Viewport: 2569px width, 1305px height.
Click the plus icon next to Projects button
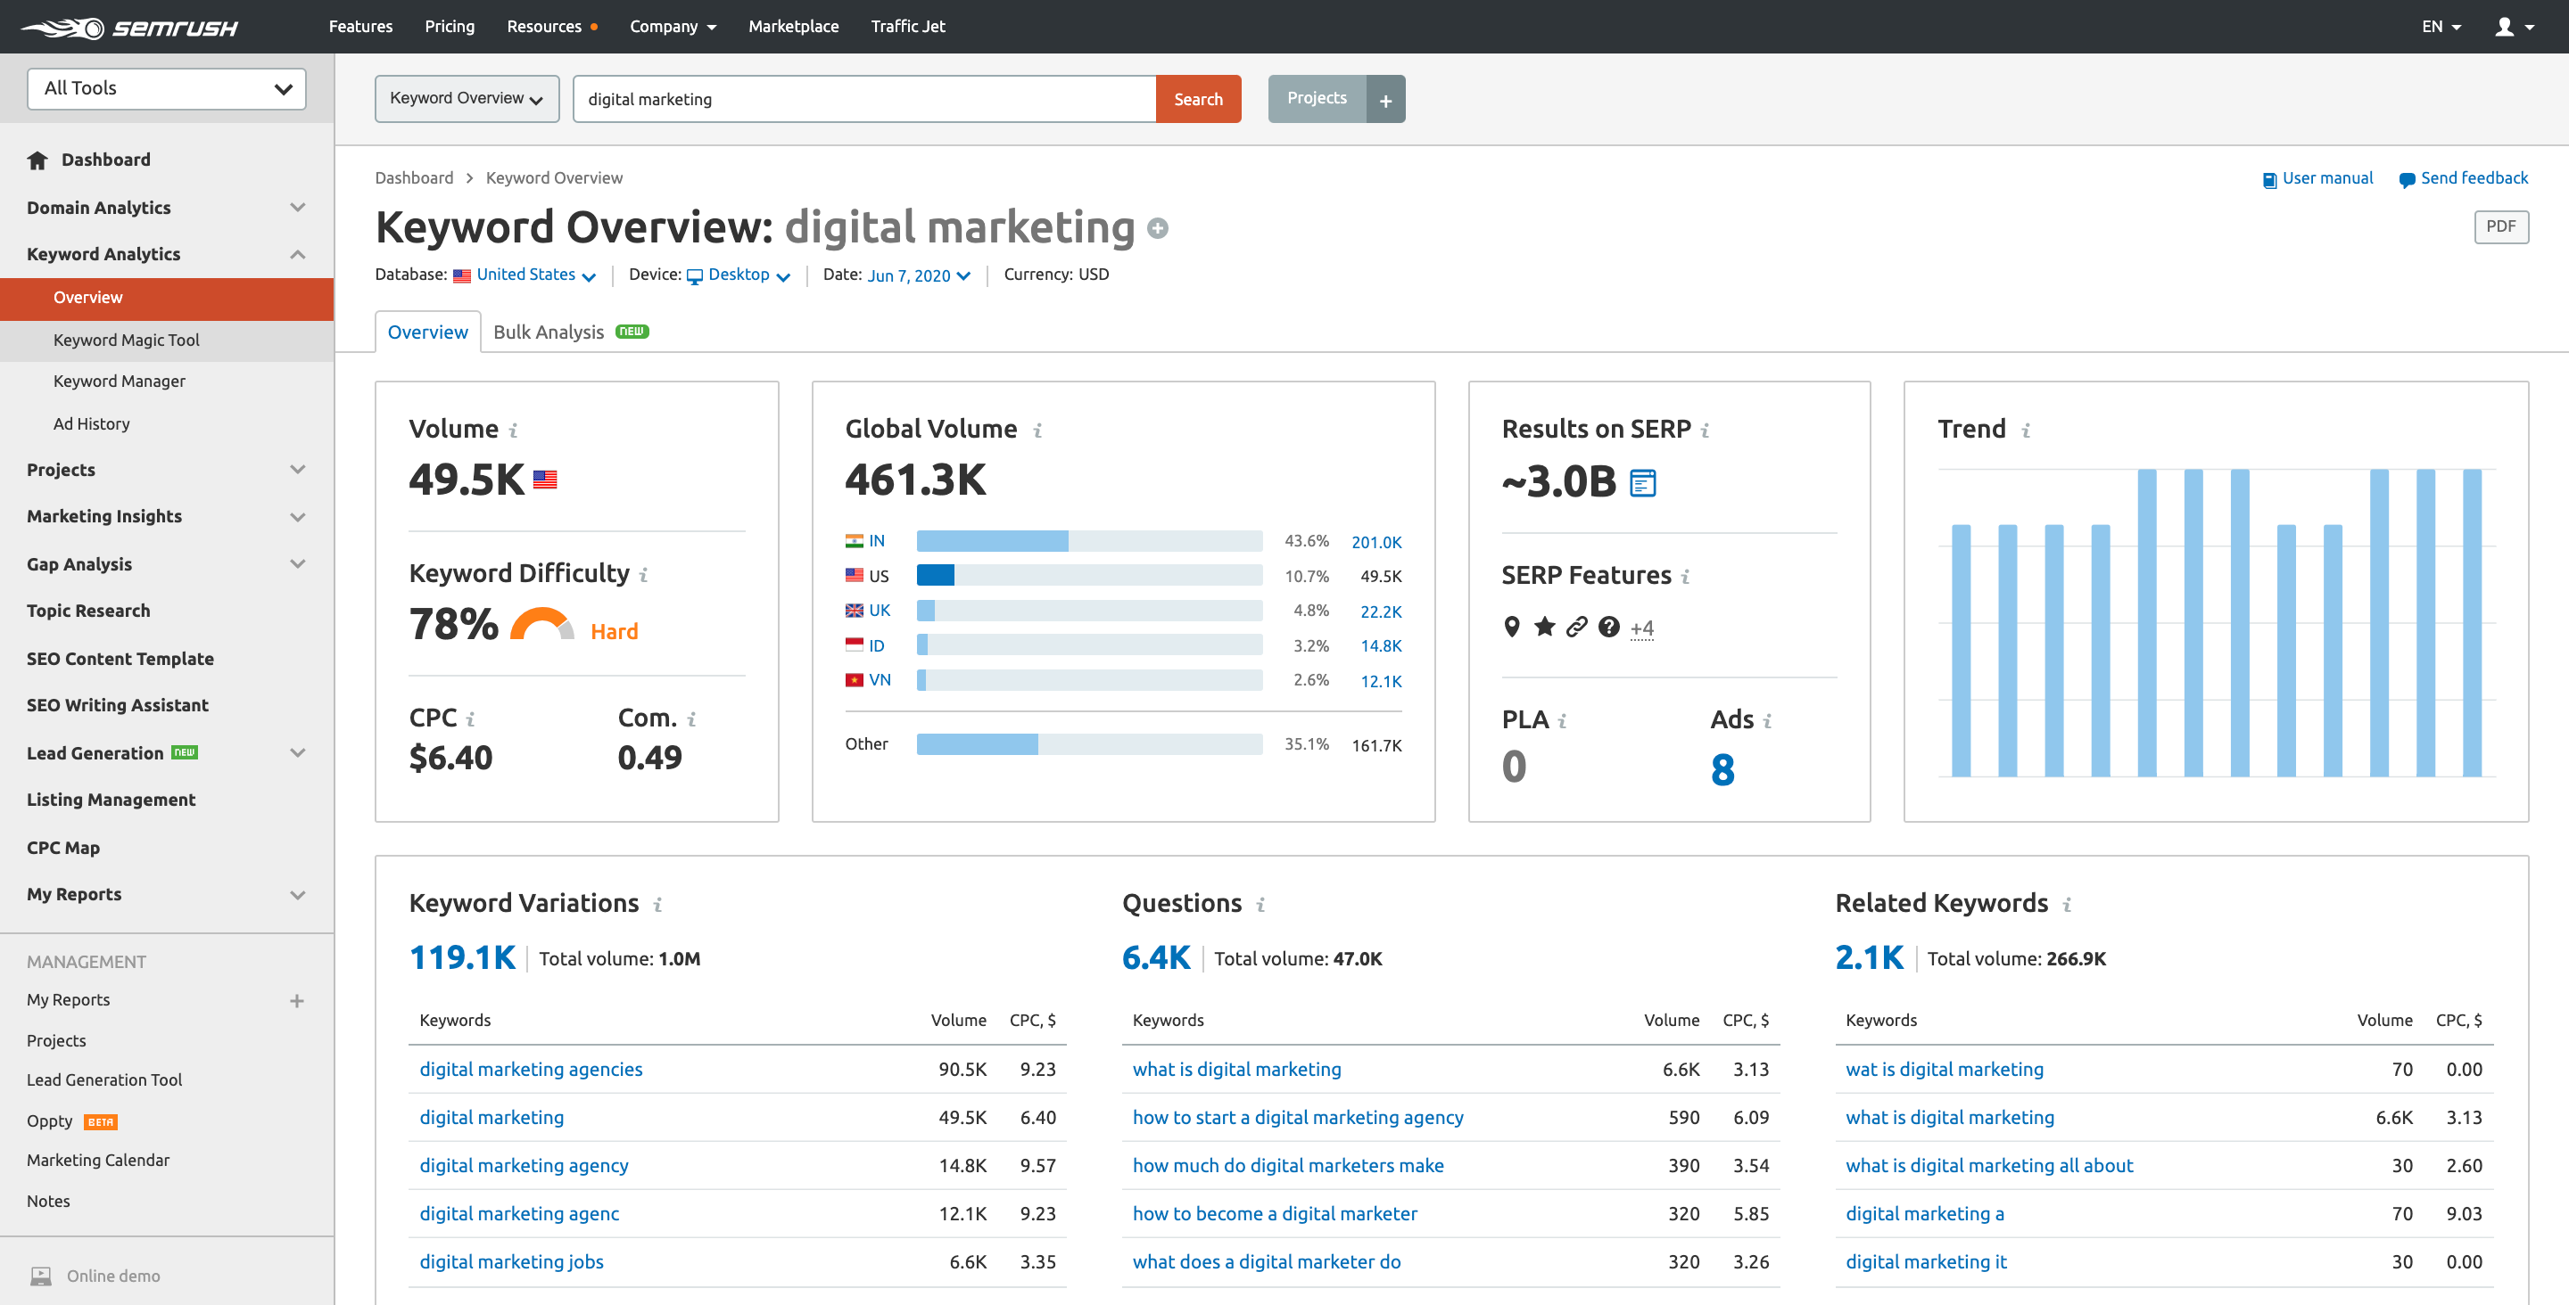tap(1385, 99)
